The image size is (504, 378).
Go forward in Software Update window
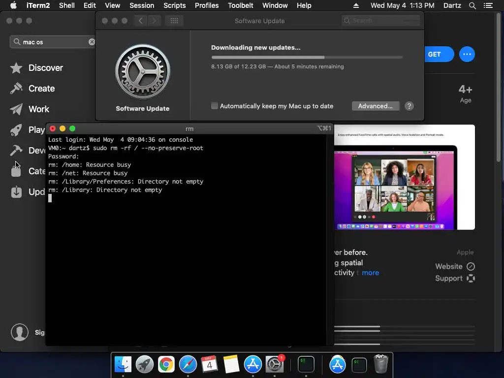(x=154, y=21)
